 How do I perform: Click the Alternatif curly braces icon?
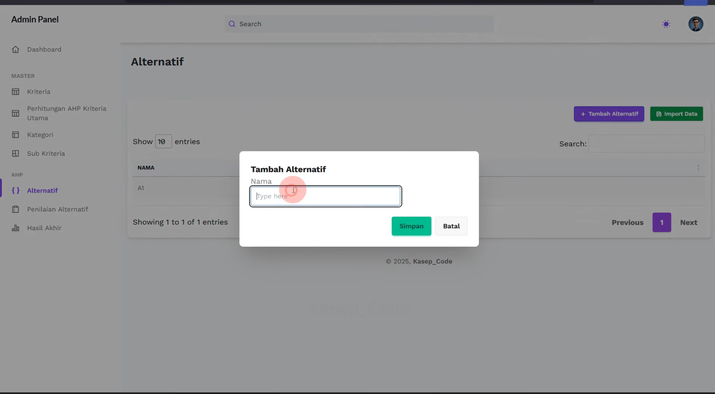pos(15,190)
